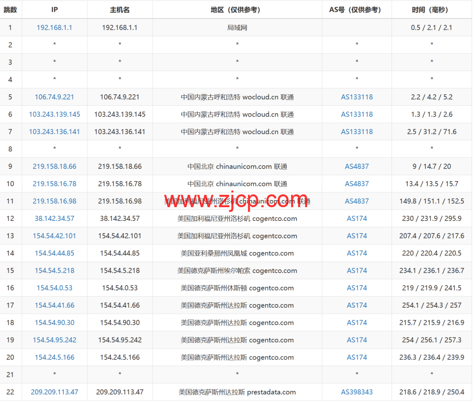Image resolution: width=474 pixels, height=402 pixels.
Task: Click the IP link 106.74.9.221
Action: [55, 97]
